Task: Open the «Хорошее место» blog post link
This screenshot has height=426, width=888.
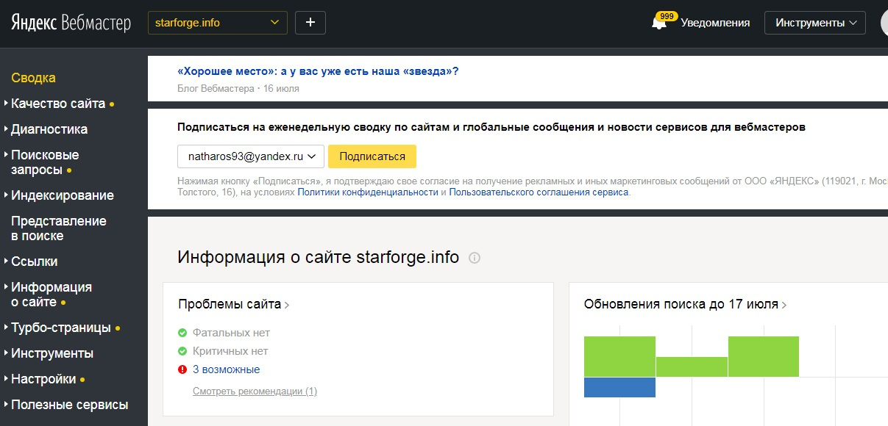Action: coord(318,71)
